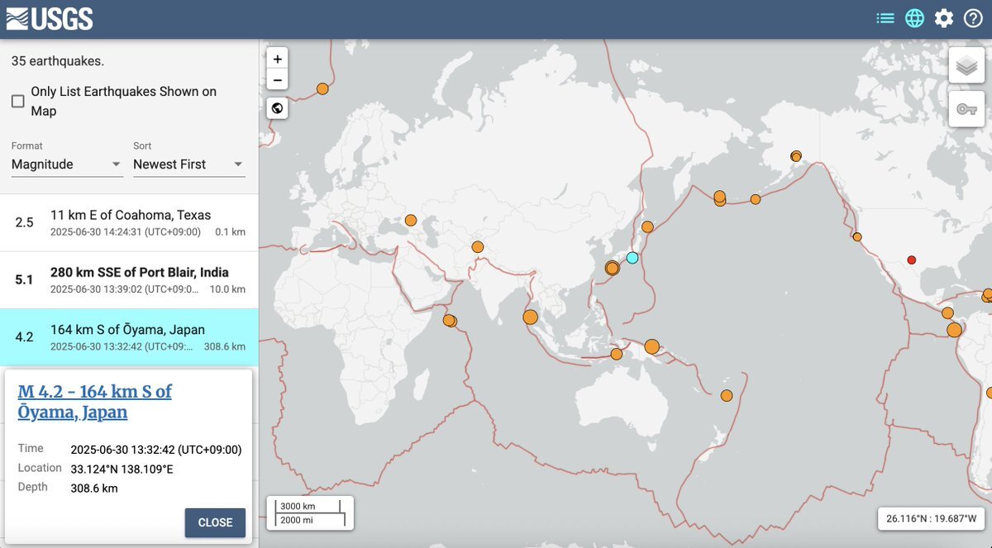Open the M 4.2 Ōyama, Japan event link
The width and height of the screenshot is (992, 548).
point(95,402)
